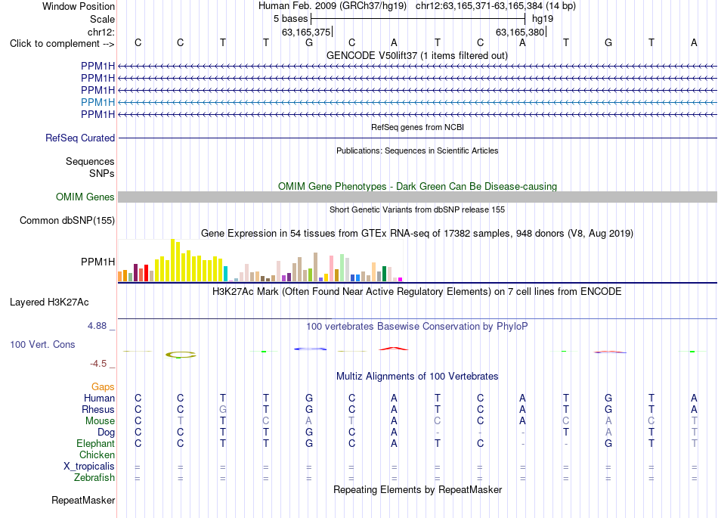Select the Elephant alignment row label
The height and width of the screenshot is (518, 718).
[x=95, y=443]
